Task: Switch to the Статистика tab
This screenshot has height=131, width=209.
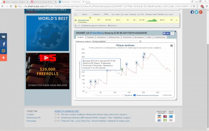Action: click(x=127, y=37)
